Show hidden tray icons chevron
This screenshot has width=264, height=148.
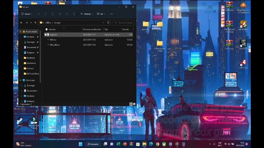pos(210,144)
